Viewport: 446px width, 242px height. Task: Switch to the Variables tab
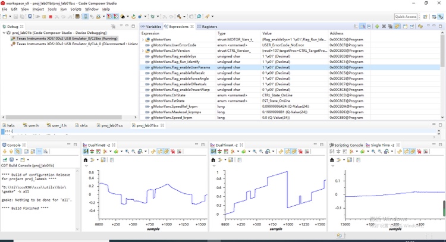(152, 27)
